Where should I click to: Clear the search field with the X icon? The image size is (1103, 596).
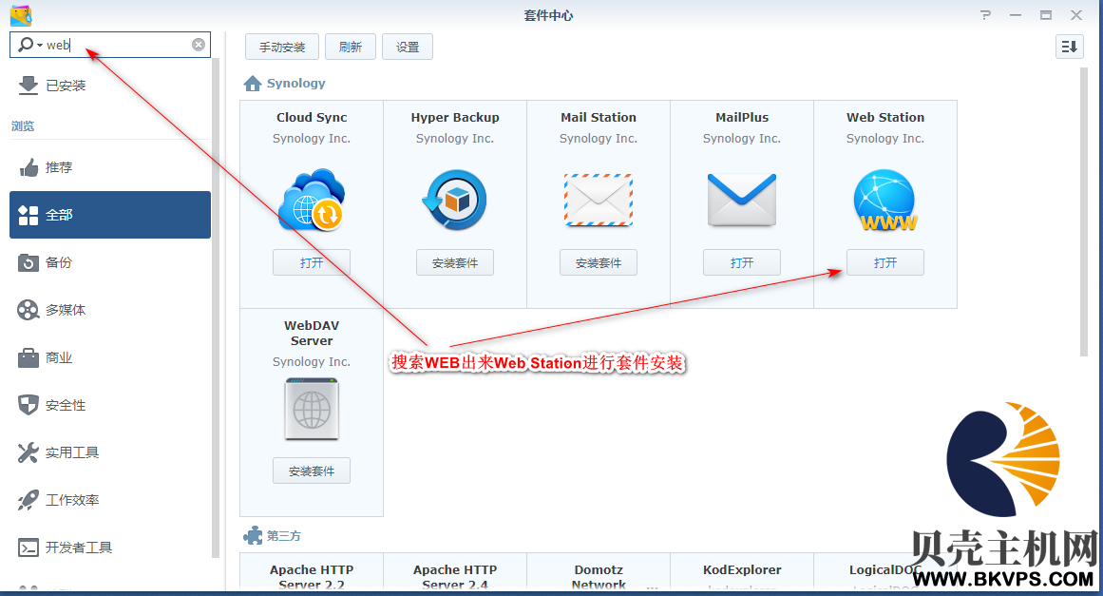199,45
